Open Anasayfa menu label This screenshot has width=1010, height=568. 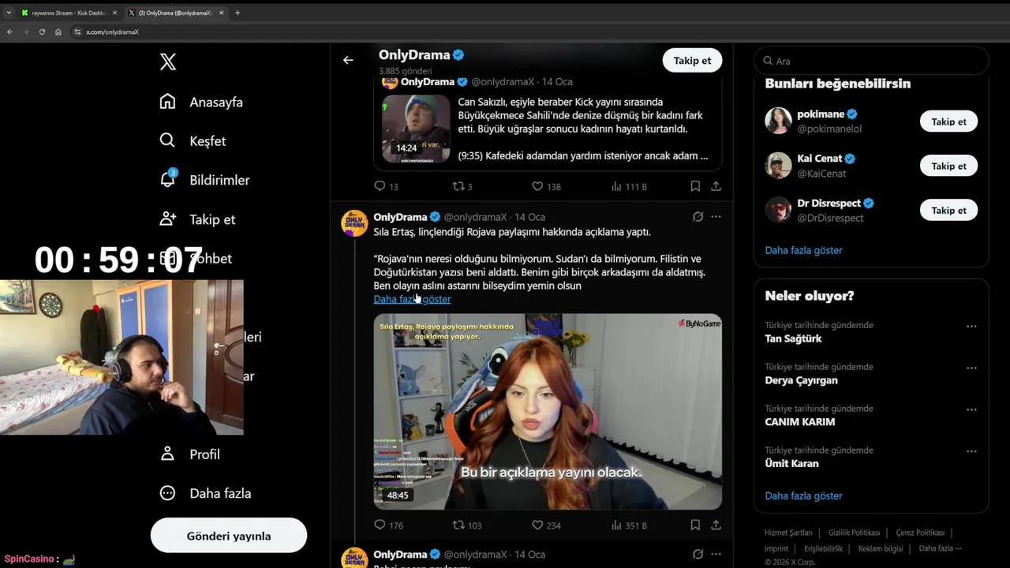click(x=216, y=102)
